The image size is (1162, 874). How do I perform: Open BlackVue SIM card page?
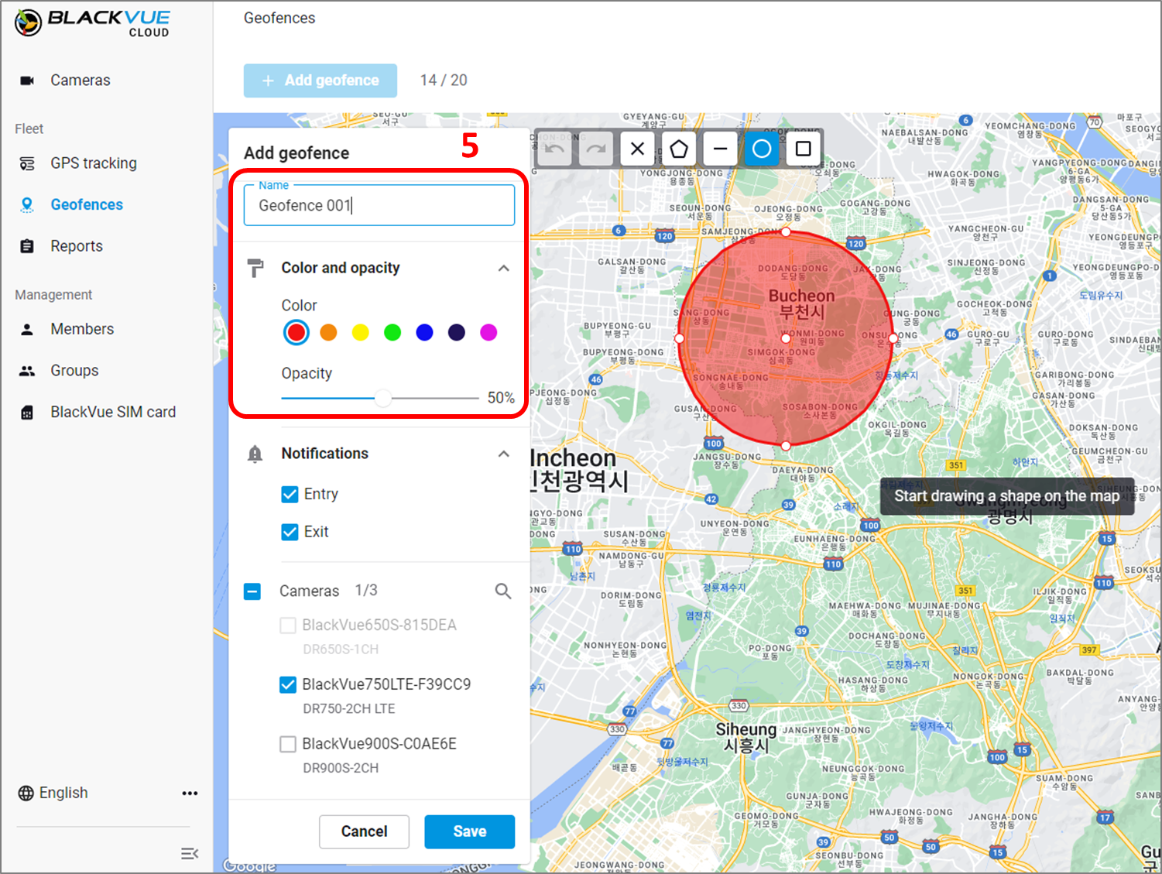coord(113,412)
